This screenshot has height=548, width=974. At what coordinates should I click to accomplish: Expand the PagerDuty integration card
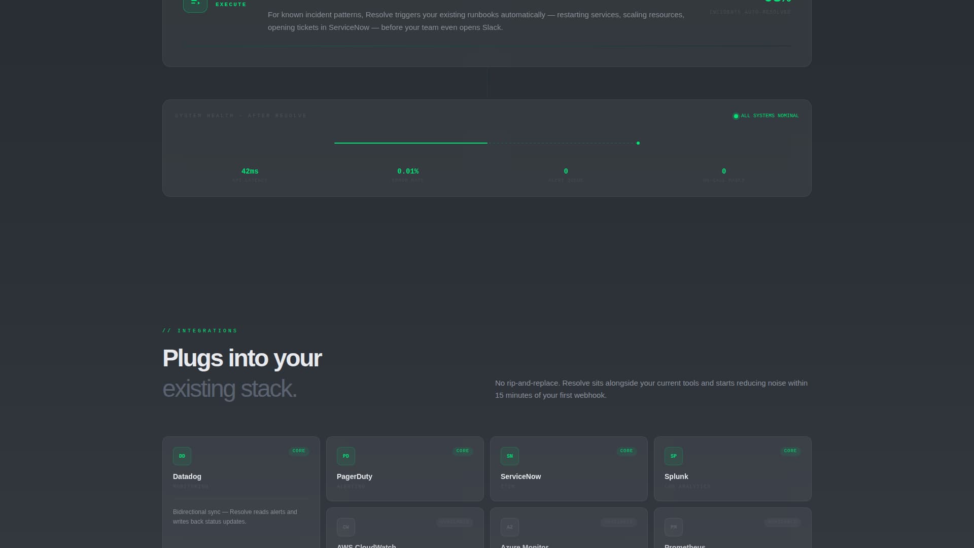tap(404, 469)
